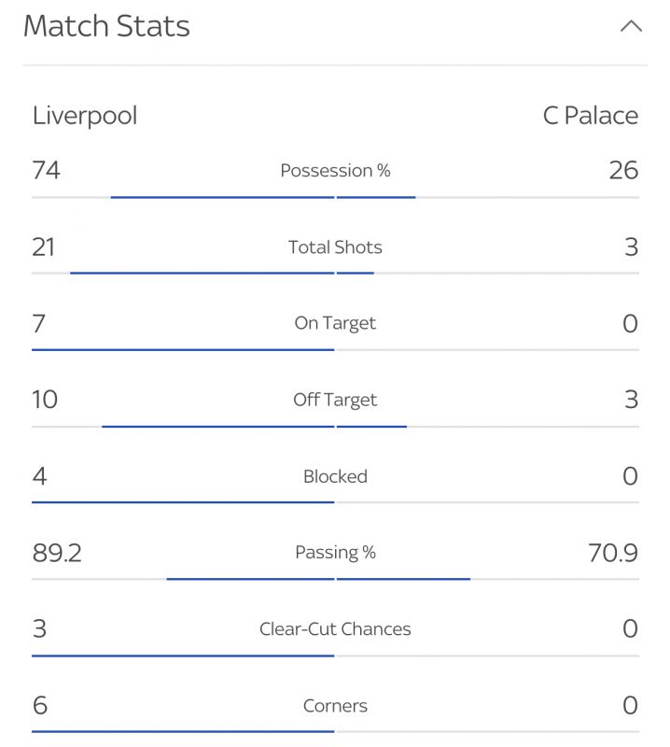Screen dimensions: 670x747
Task: Select the Liverpool team name
Action: (85, 116)
